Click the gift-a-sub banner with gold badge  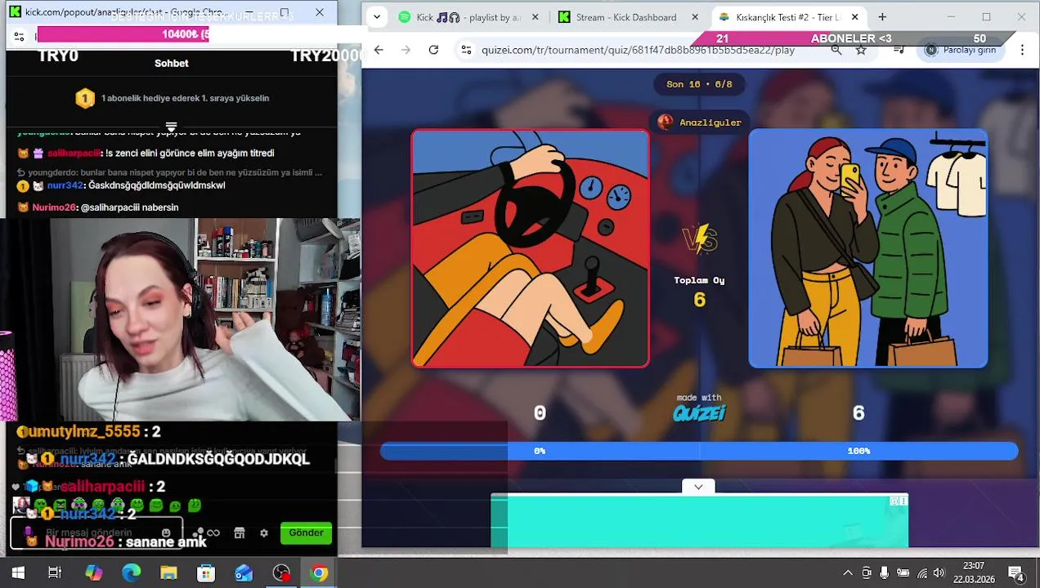pyautogui.click(x=172, y=99)
